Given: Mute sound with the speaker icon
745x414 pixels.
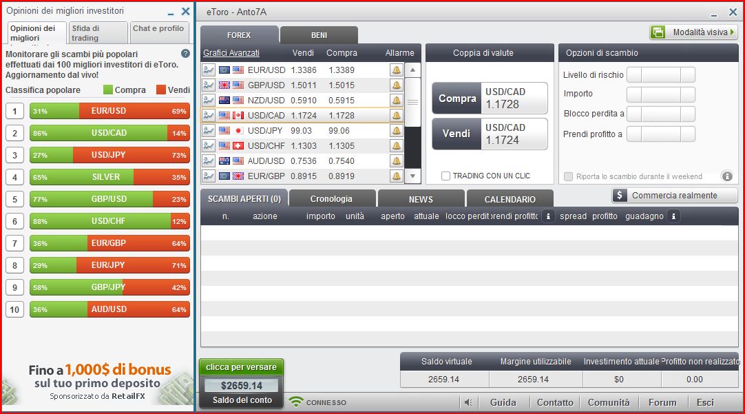Looking at the screenshot, I should [x=468, y=402].
